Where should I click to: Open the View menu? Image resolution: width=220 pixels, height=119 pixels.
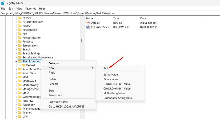coord(19,8)
